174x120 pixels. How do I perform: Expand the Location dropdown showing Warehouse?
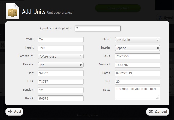(61, 56)
